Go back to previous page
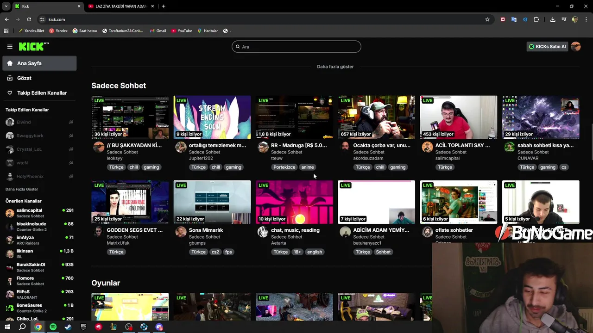593x333 pixels. [7, 19]
